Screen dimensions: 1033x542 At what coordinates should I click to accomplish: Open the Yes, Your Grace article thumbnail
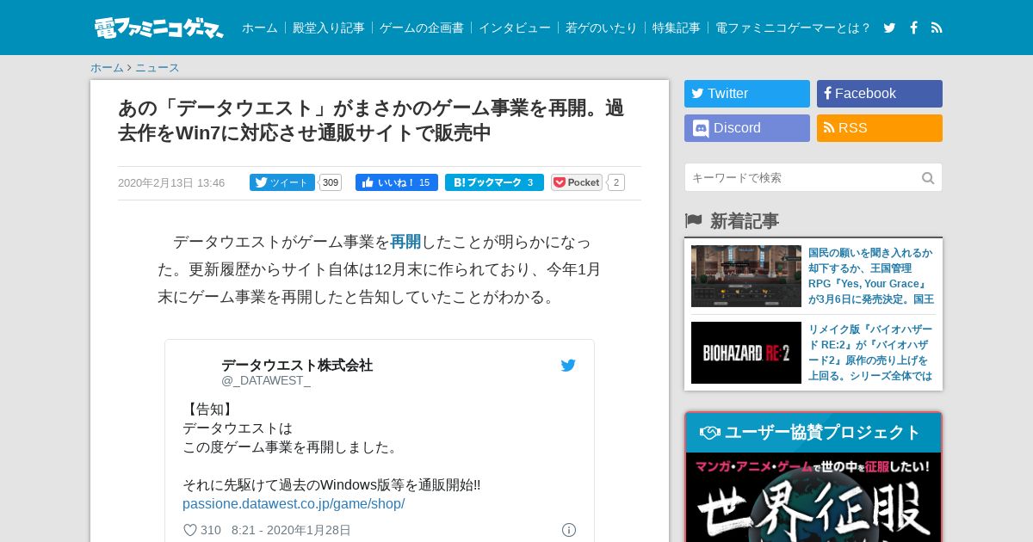click(x=746, y=276)
